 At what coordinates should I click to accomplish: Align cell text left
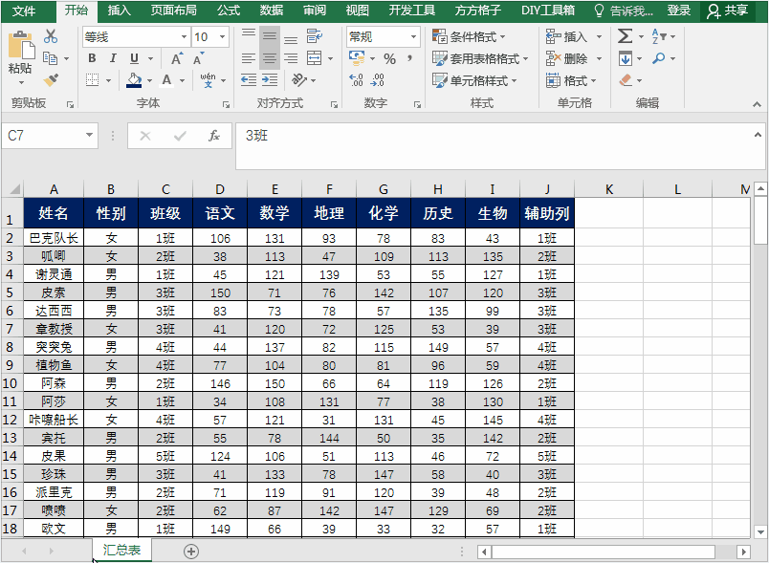[249, 59]
